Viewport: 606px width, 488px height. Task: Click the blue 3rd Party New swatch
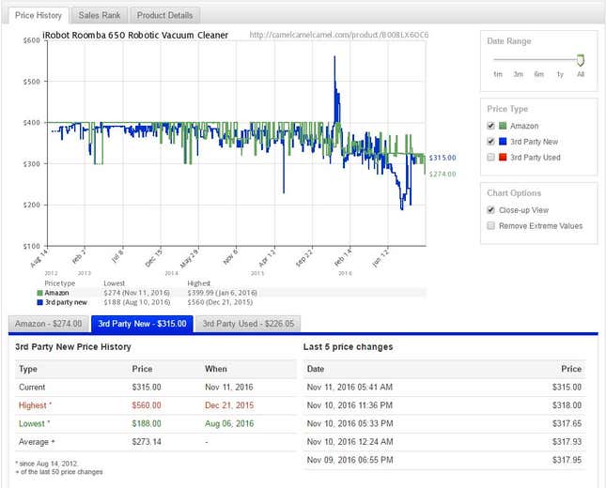pos(503,142)
